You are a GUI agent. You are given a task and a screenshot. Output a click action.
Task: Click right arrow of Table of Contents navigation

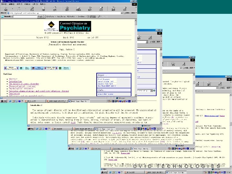coord(56,68)
